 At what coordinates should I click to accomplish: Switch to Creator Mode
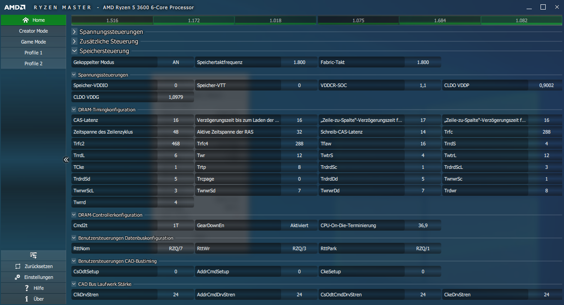33,31
